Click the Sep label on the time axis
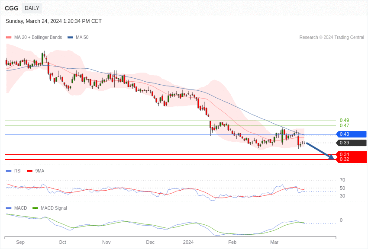The height and width of the screenshot is (249, 368). coord(20,242)
